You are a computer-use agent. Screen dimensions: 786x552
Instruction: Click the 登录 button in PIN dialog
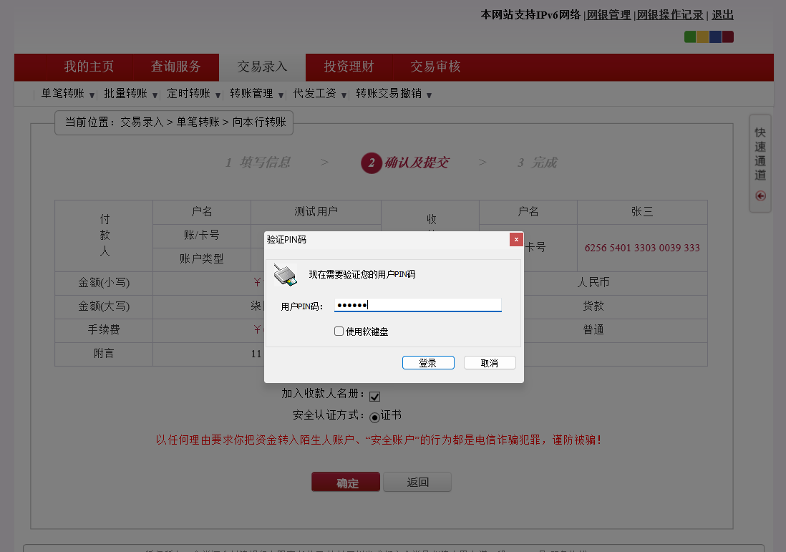click(x=428, y=363)
